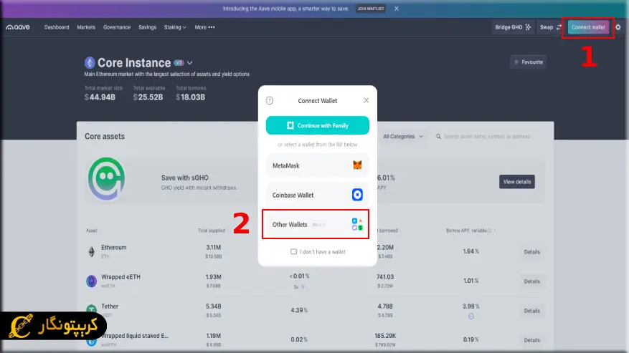Check the I don't have a wallet box
This screenshot has width=629, height=353.
tap(293, 252)
